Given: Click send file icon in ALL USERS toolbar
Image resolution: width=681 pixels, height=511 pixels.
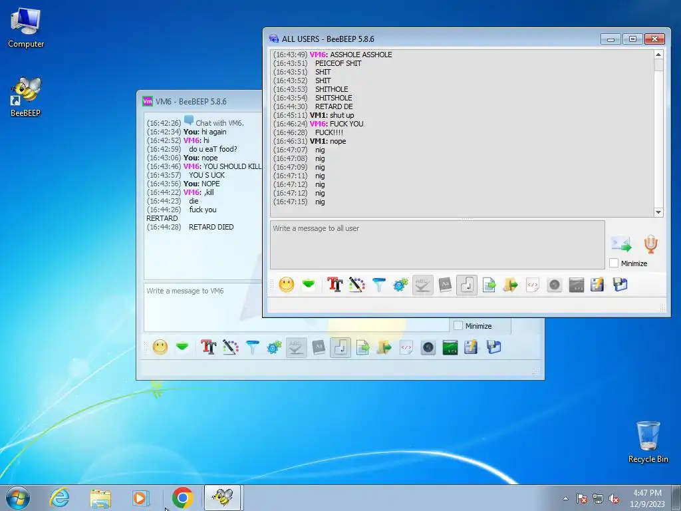Looking at the screenshot, I should click(x=489, y=285).
